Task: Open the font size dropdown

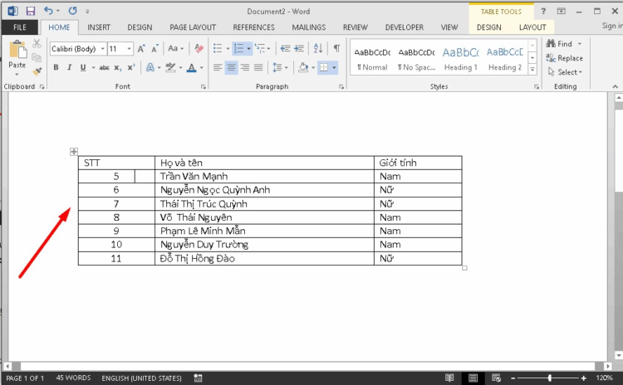Action: pos(129,49)
